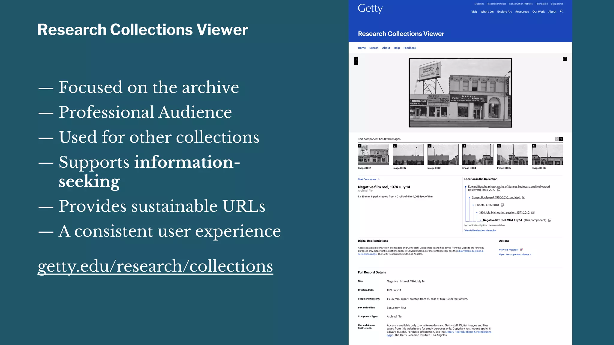This screenshot has width=614, height=345.
Task: Click the getty.edu/research/collections URL on slide
Action: pos(155,266)
